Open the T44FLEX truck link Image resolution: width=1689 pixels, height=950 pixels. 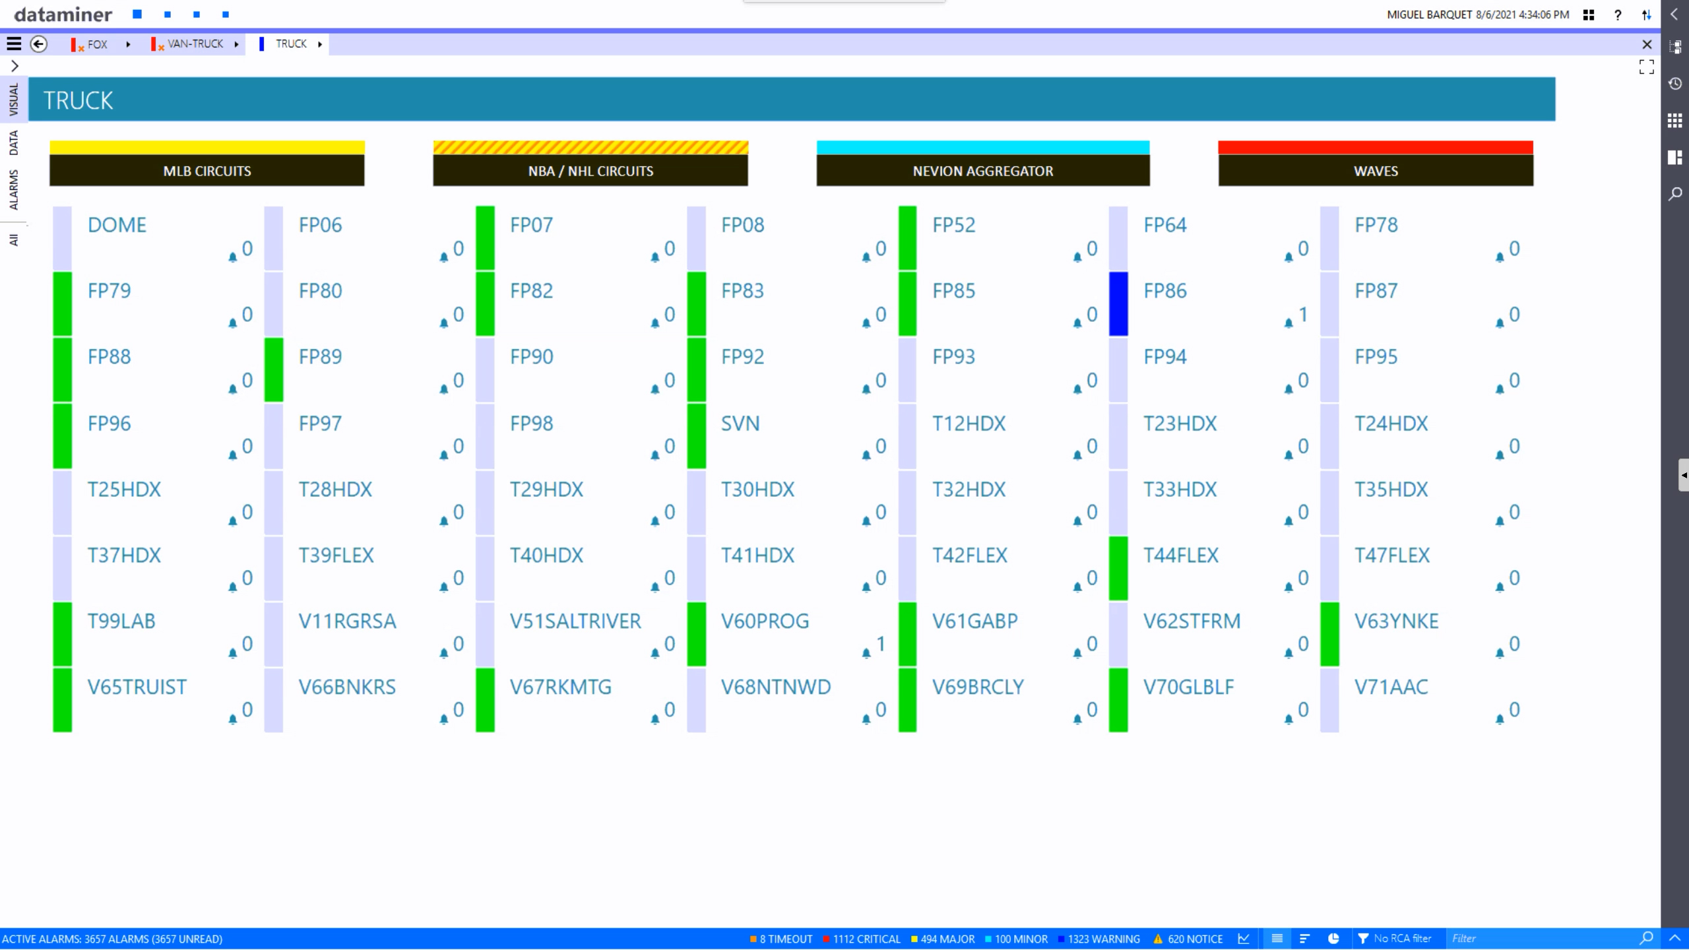click(1181, 555)
